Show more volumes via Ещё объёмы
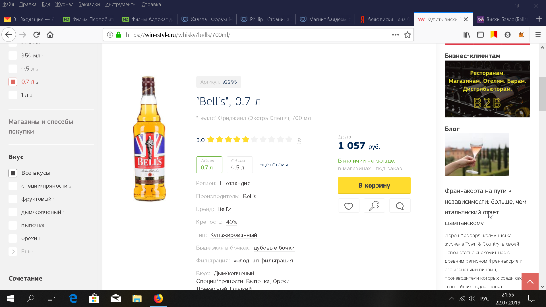 click(x=274, y=165)
